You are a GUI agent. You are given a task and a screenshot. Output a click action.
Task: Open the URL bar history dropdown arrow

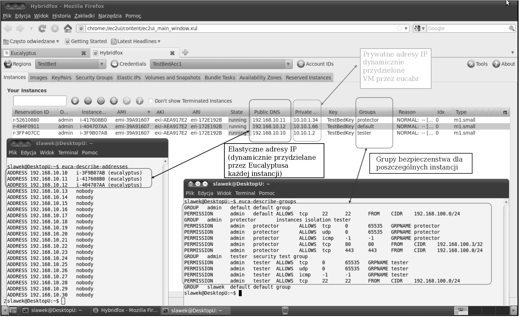pos(406,28)
